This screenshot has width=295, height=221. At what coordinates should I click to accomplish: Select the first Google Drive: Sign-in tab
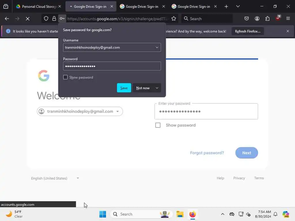point(91,6)
